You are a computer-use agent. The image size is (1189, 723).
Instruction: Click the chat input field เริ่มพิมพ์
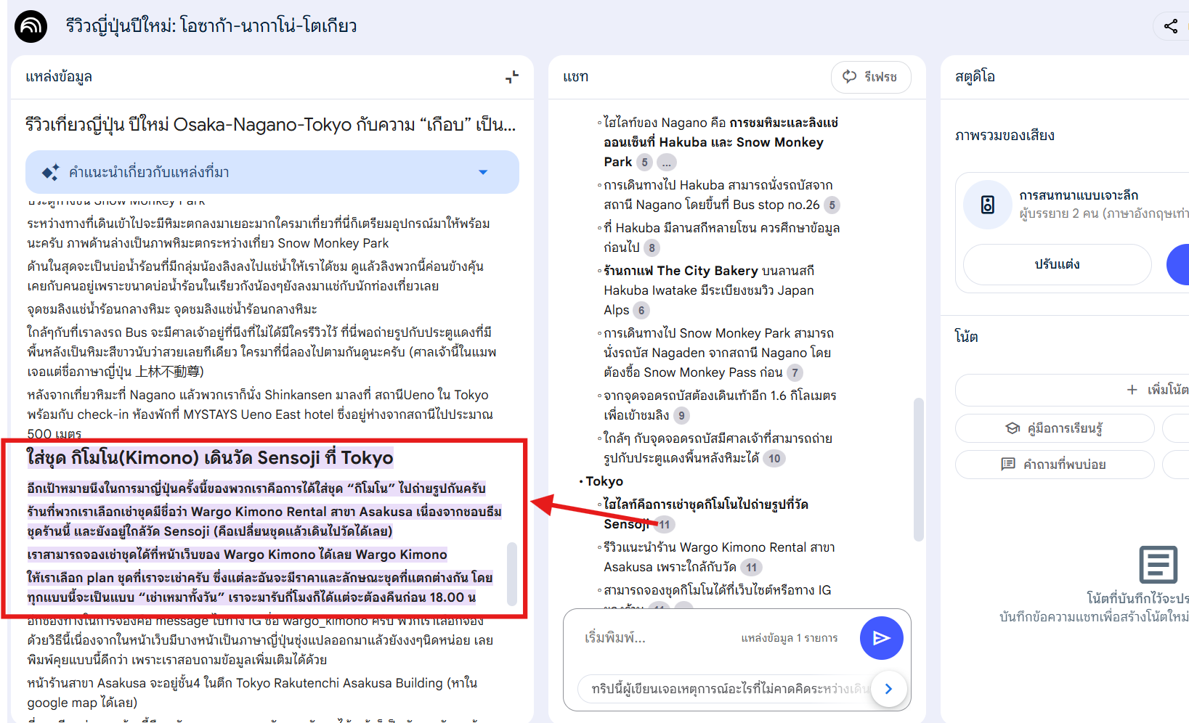654,638
